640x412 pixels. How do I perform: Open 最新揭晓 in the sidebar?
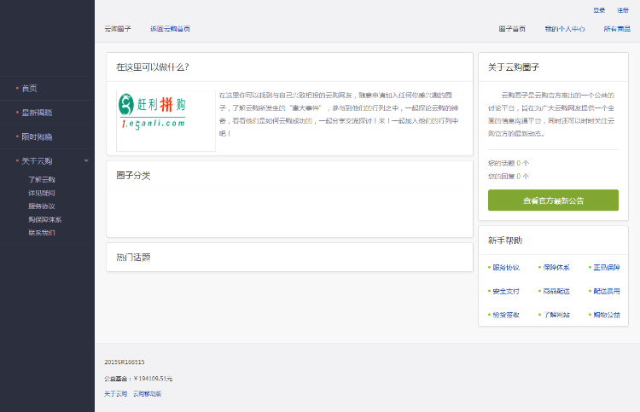(x=37, y=113)
